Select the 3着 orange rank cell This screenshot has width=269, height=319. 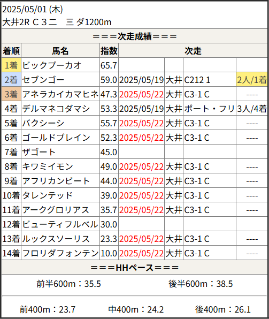[11, 94]
